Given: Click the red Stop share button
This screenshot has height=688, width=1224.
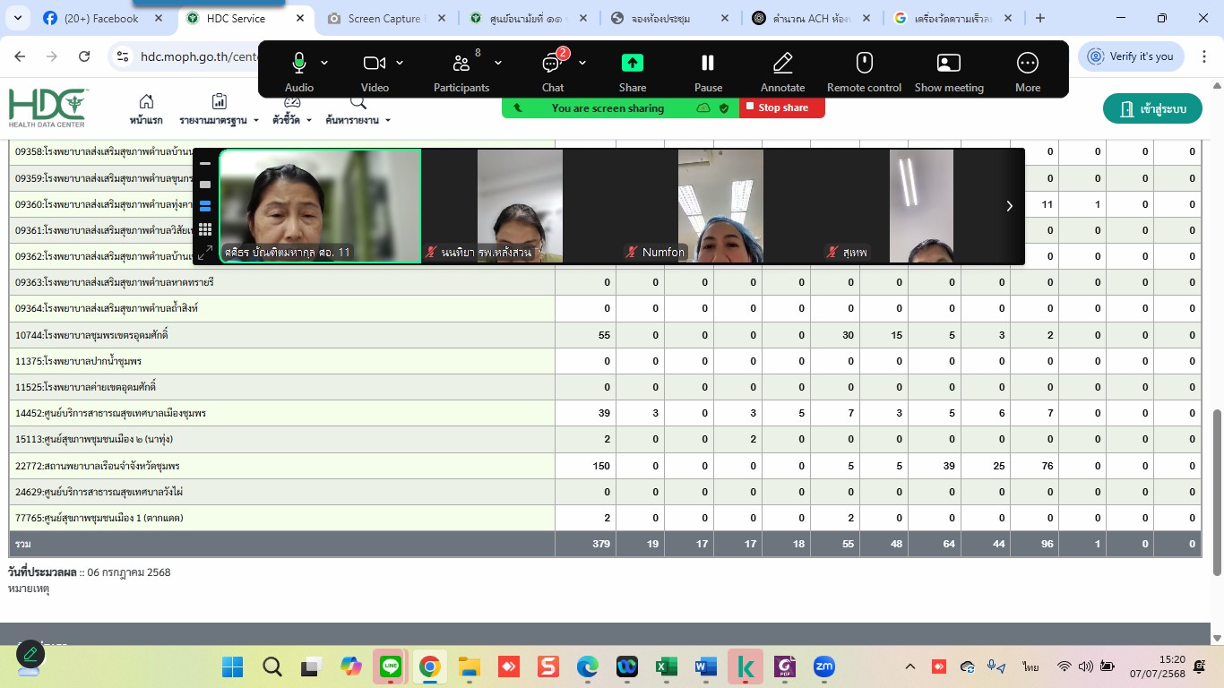Looking at the screenshot, I should (x=781, y=107).
